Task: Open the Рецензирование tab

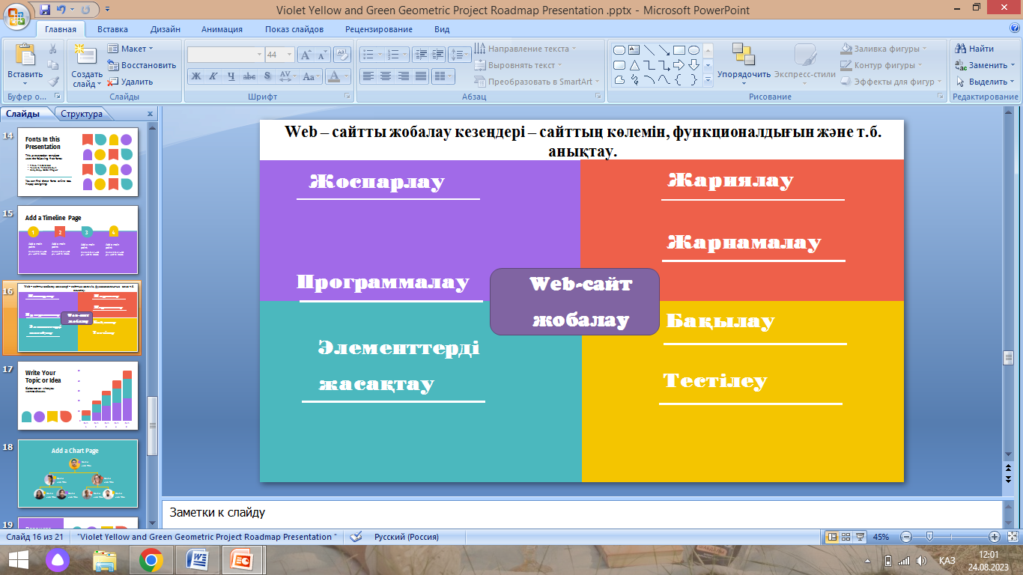Action: point(379,29)
